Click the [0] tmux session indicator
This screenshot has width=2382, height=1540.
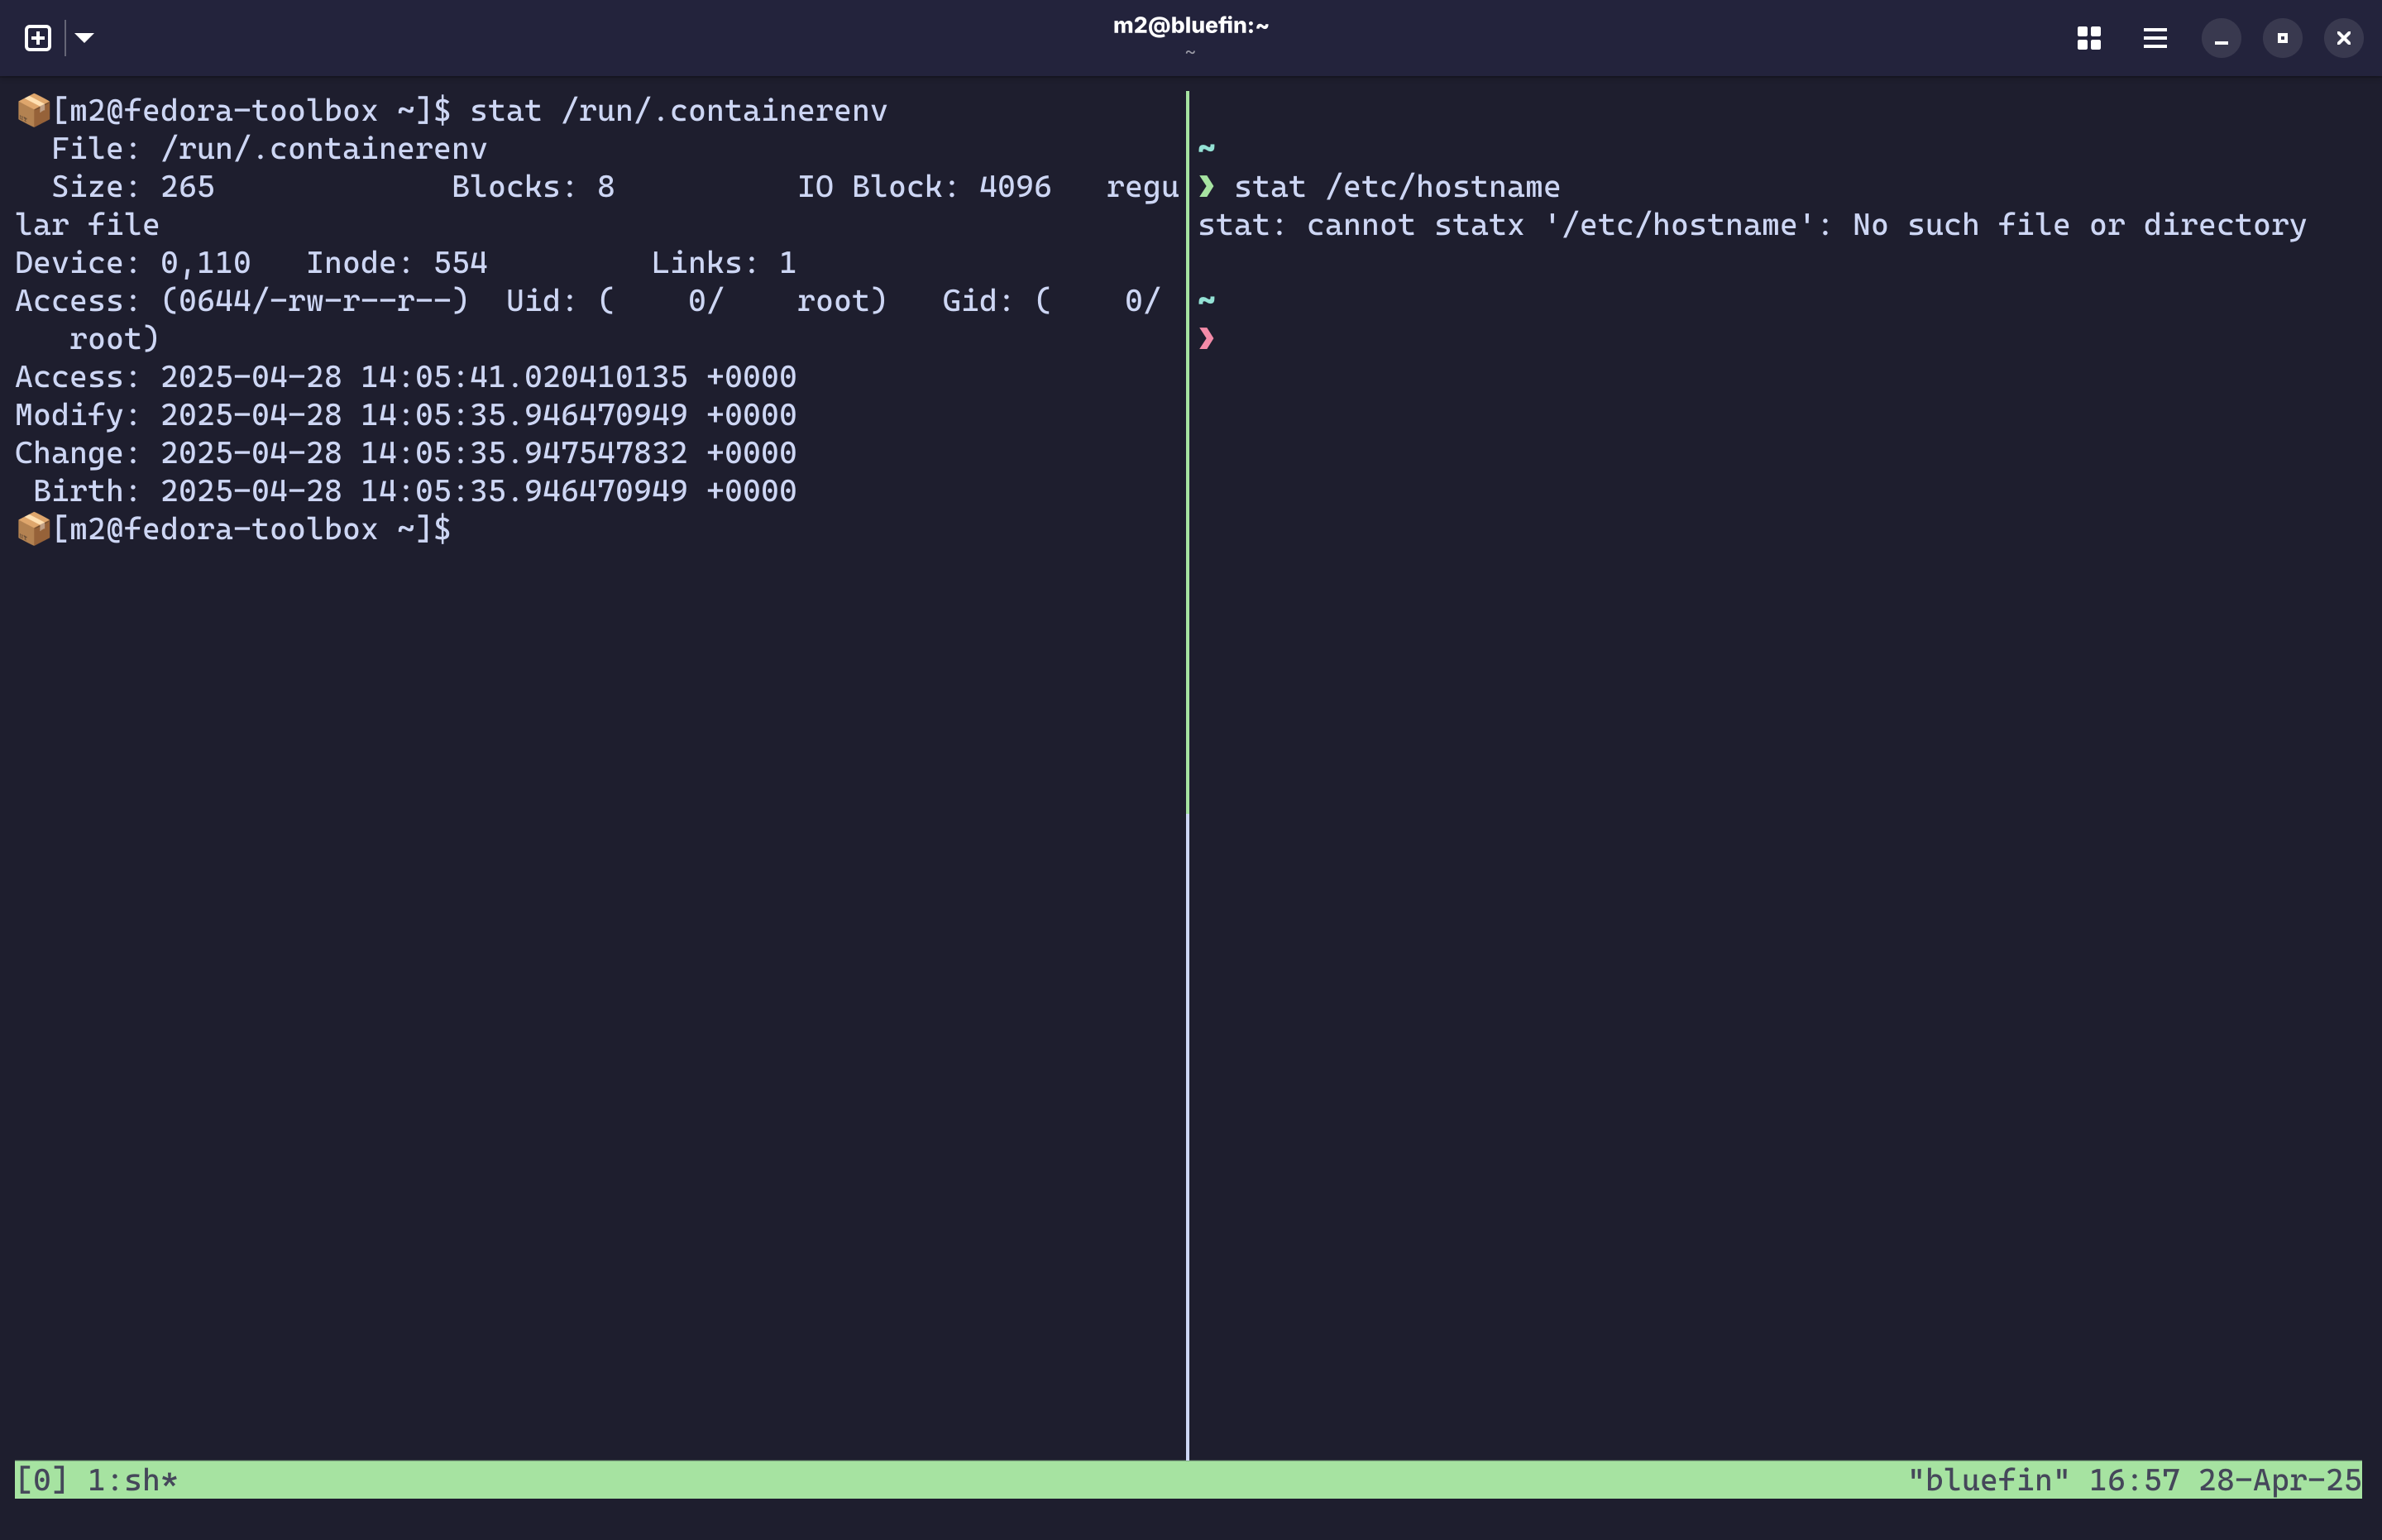(41, 1480)
